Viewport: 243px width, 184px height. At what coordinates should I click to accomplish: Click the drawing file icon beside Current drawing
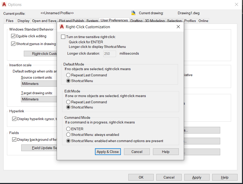point(133,13)
